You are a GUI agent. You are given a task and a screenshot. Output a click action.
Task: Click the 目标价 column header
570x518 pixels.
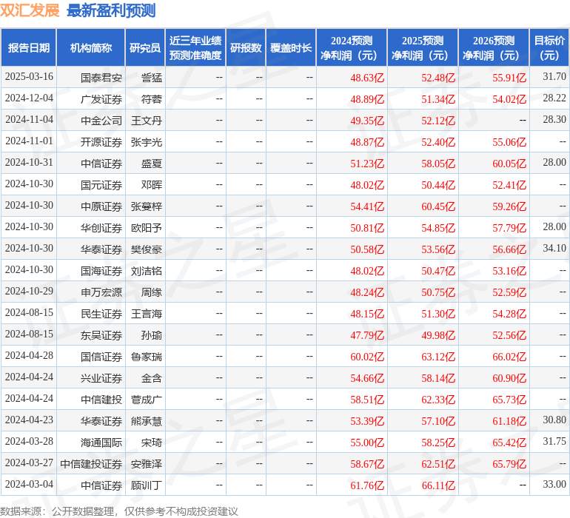point(549,47)
